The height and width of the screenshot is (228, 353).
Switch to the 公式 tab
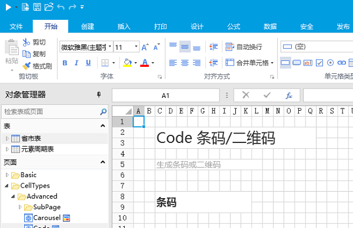pyautogui.click(x=234, y=26)
